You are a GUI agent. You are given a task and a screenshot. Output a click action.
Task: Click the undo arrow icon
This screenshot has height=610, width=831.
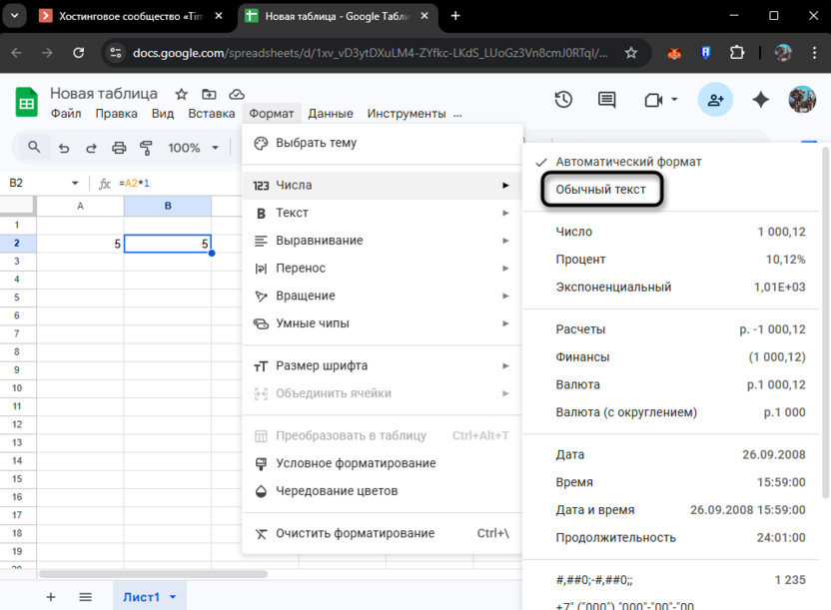coord(64,148)
